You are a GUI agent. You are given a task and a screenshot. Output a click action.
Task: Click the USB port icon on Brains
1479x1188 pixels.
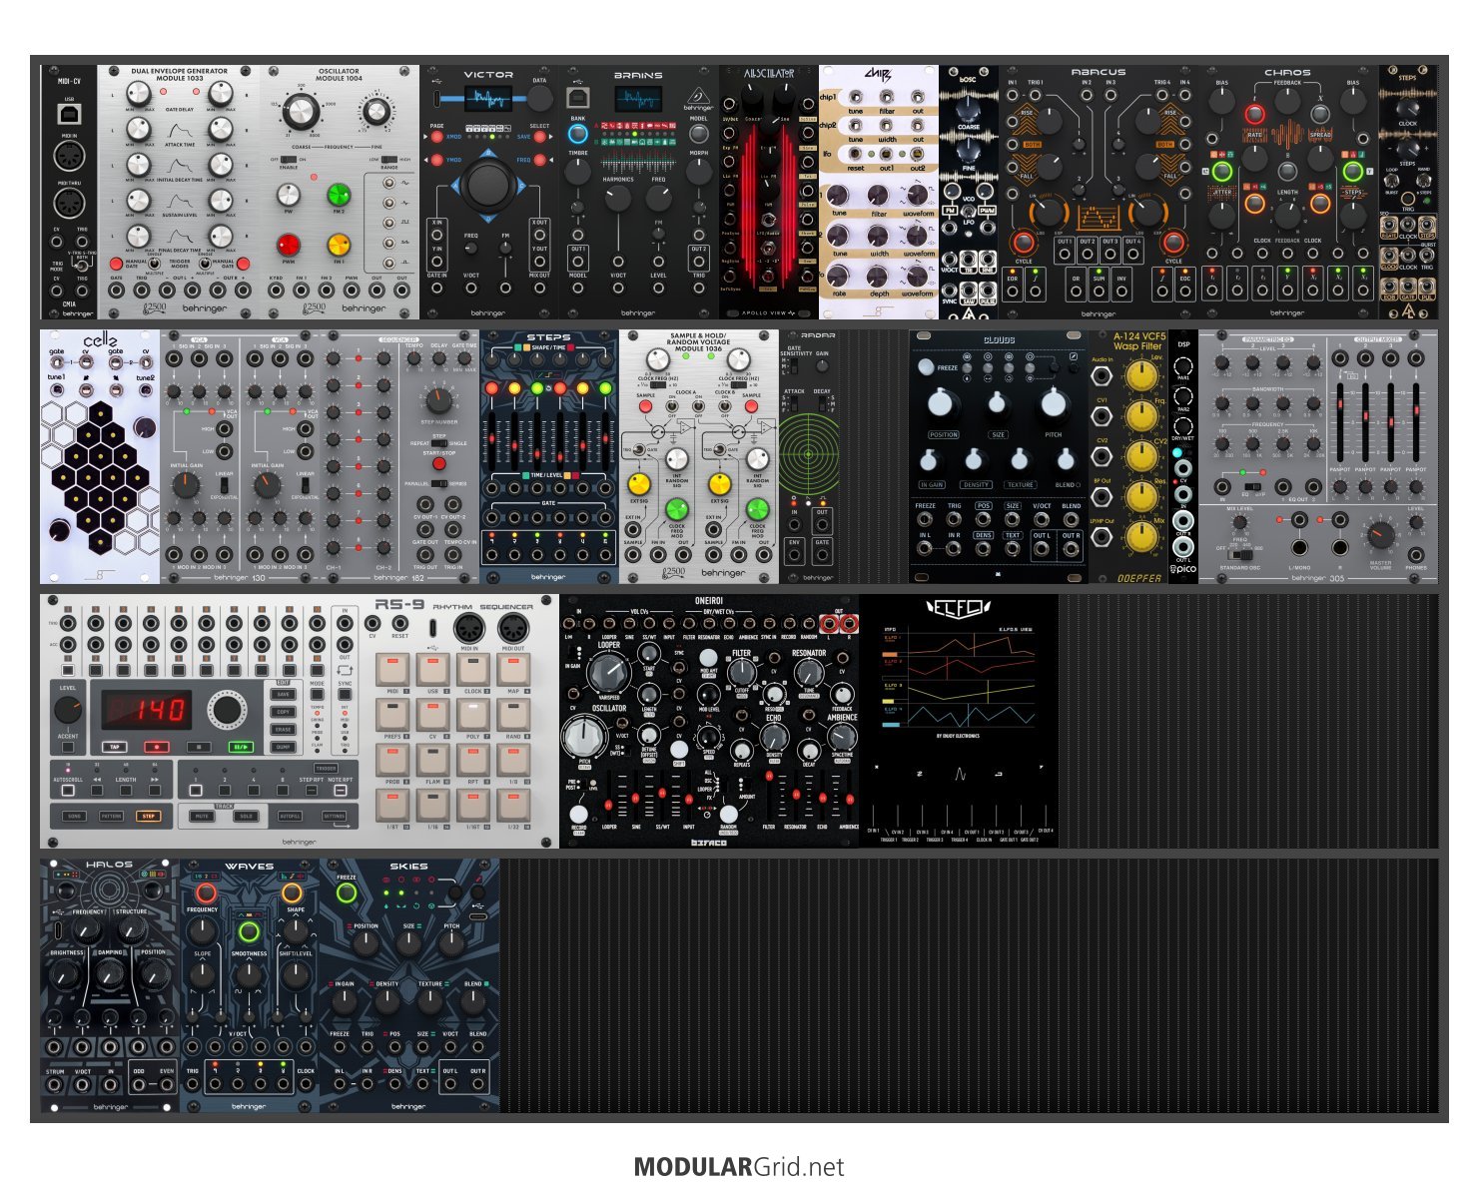point(578,97)
